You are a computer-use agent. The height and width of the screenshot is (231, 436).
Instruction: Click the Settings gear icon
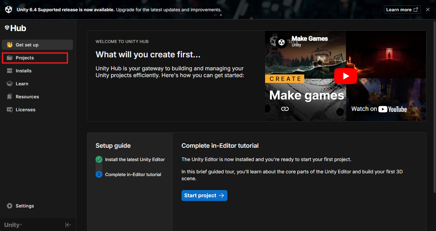click(10, 206)
